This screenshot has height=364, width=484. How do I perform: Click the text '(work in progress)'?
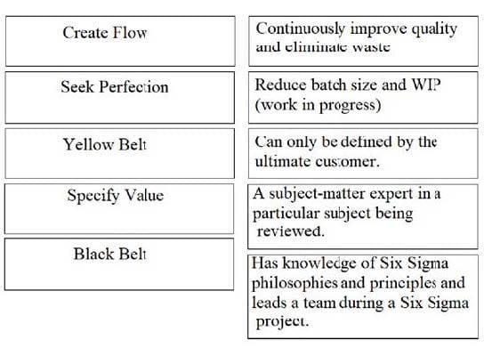click(x=318, y=105)
